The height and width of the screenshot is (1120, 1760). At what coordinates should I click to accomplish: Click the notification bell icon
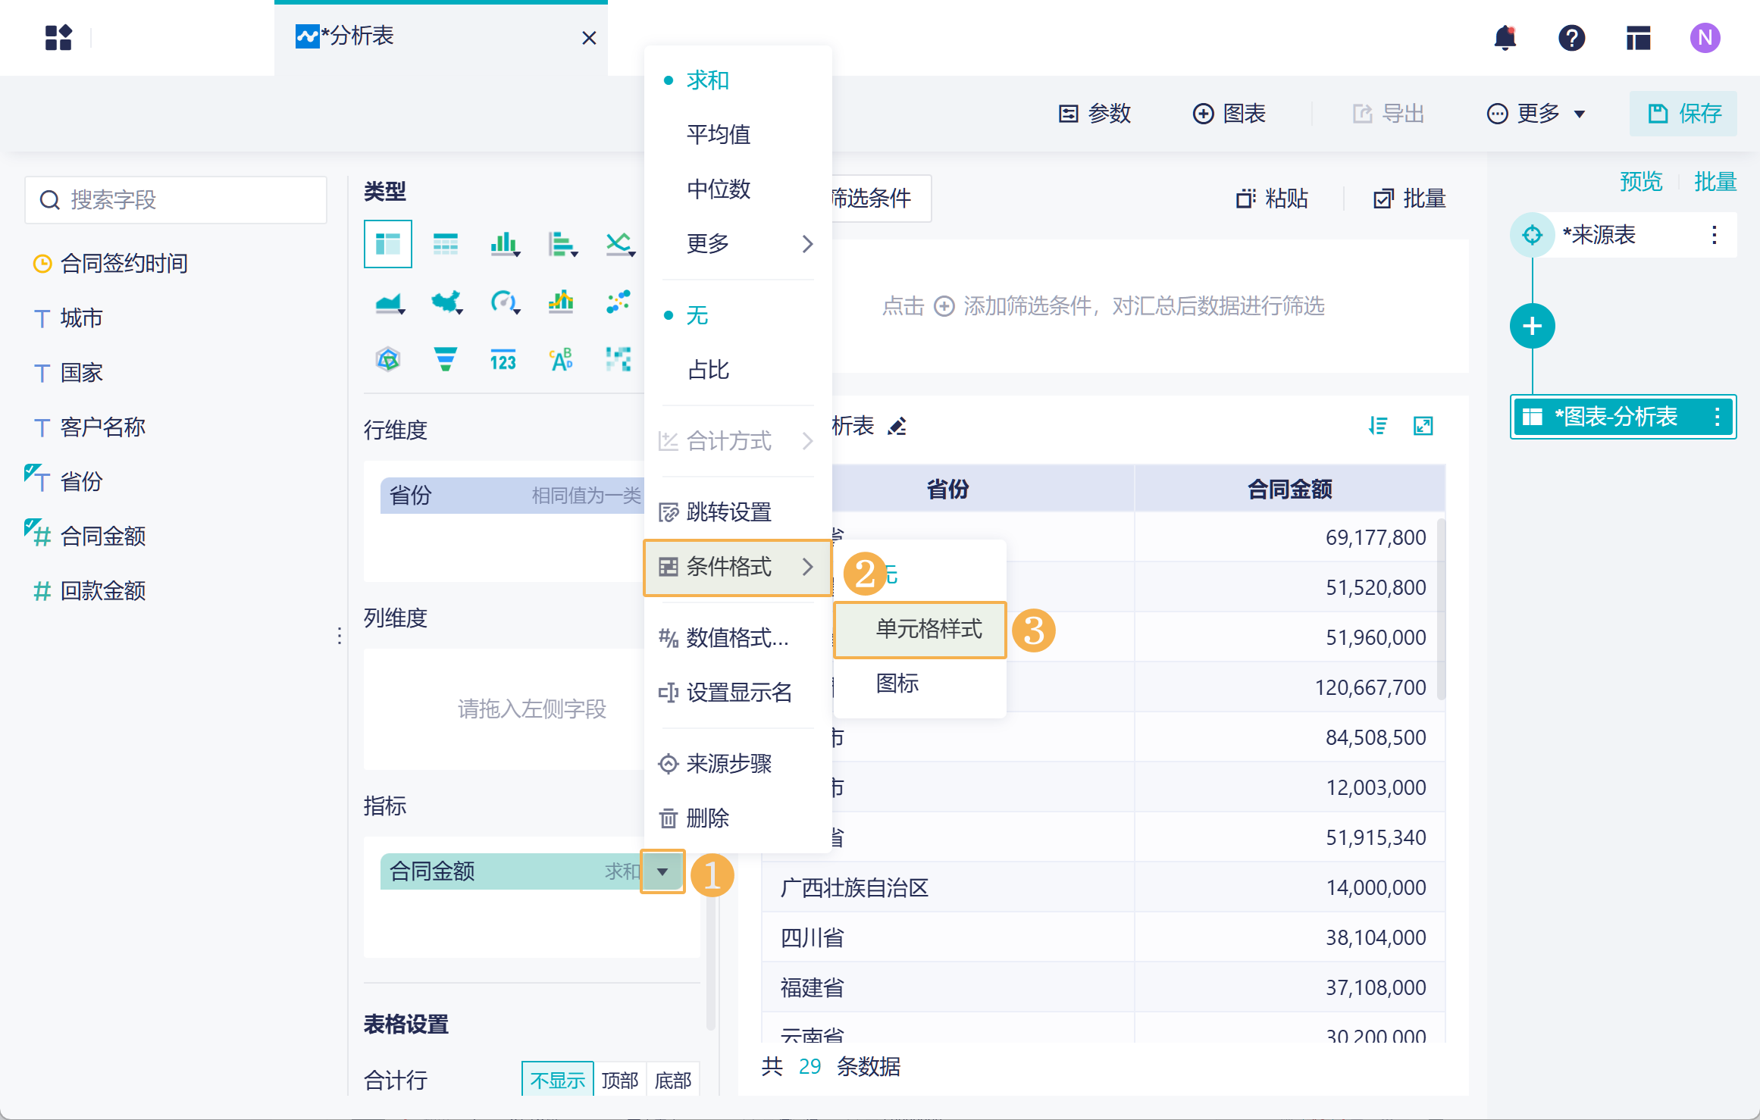(x=1505, y=38)
